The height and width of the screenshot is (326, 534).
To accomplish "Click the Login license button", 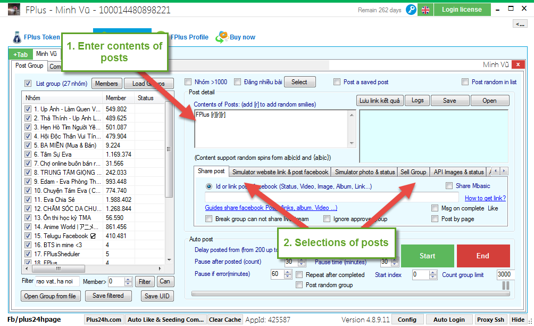I will click(x=462, y=10).
